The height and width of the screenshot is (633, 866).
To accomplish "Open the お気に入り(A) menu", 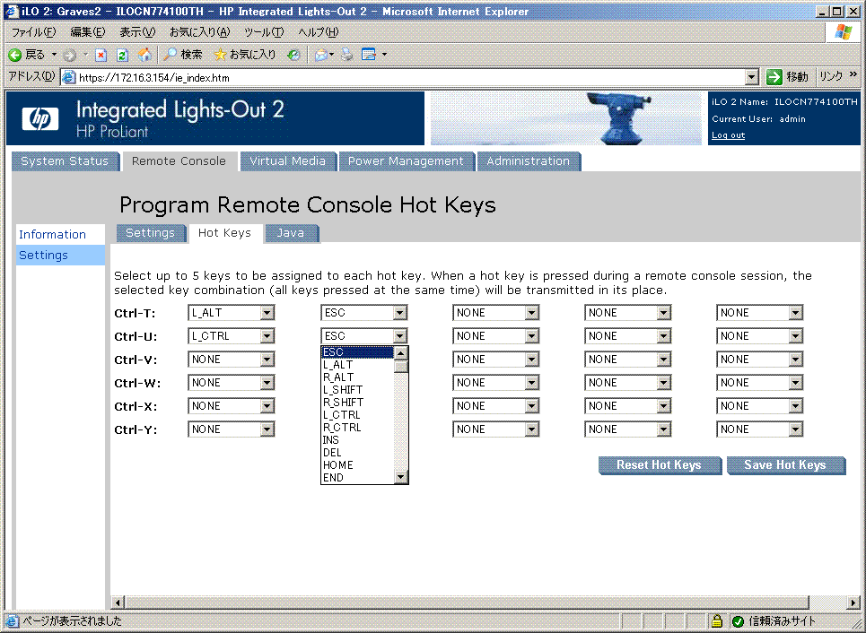I will point(200,32).
